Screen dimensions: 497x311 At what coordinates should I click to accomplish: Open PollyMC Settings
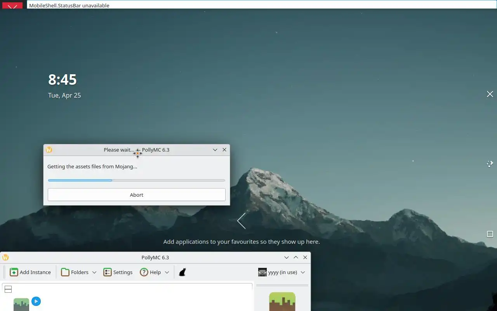pos(118,272)
